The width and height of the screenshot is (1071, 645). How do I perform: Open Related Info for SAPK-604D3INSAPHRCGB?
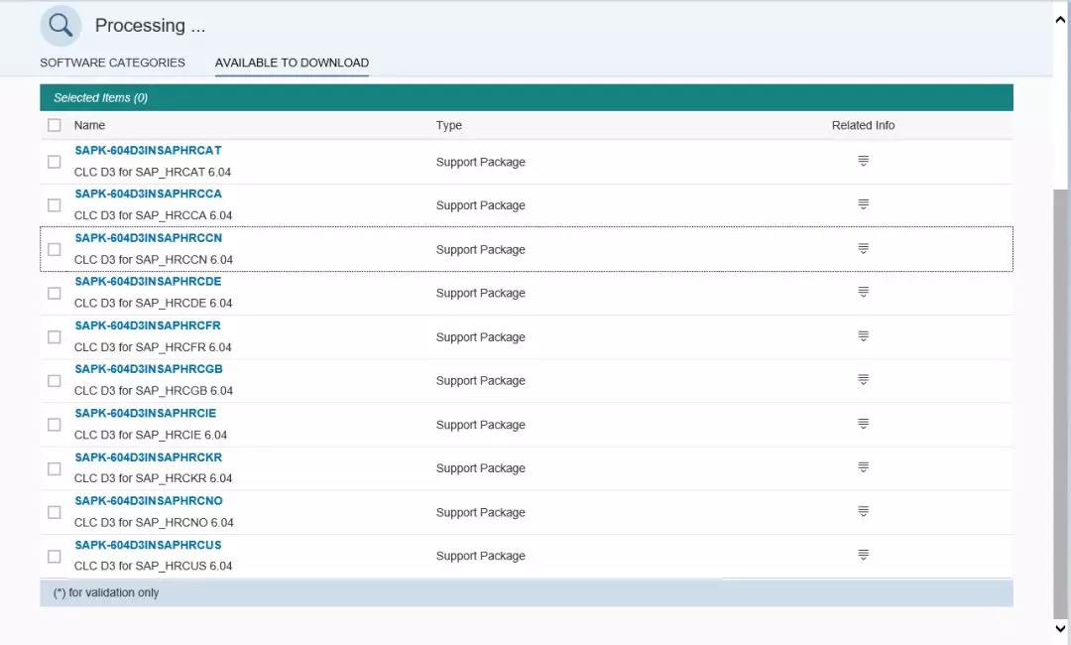(x=863, y=376)
